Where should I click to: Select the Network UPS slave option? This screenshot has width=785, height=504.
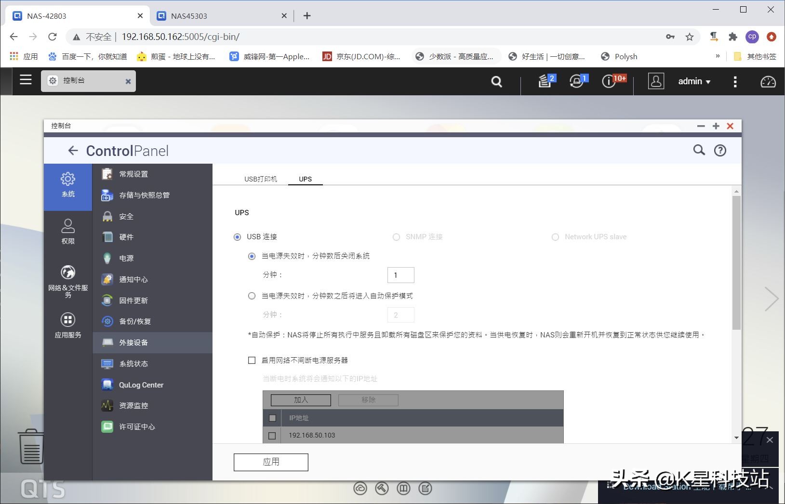click(555, 237)
